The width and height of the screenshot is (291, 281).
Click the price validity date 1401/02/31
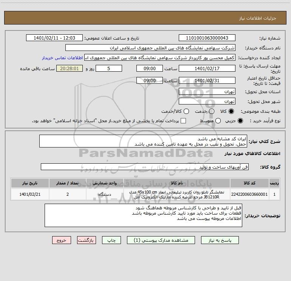[x=207, y=80]
